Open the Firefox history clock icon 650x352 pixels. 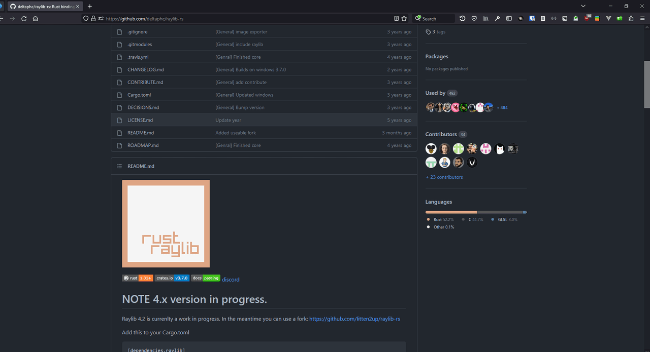tap(462, 18)
